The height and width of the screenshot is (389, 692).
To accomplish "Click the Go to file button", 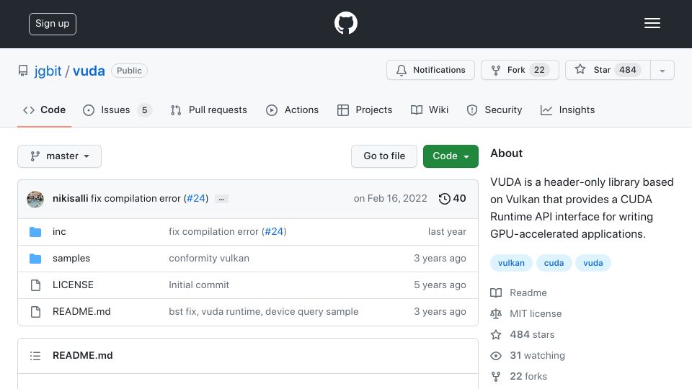I will (x=384, y=156).
